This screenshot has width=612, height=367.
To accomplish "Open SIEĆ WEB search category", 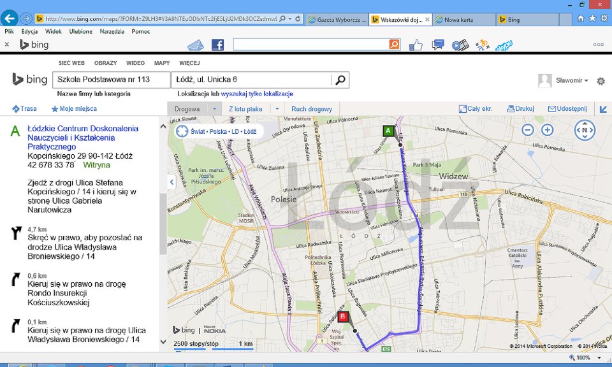I will 71,63.
